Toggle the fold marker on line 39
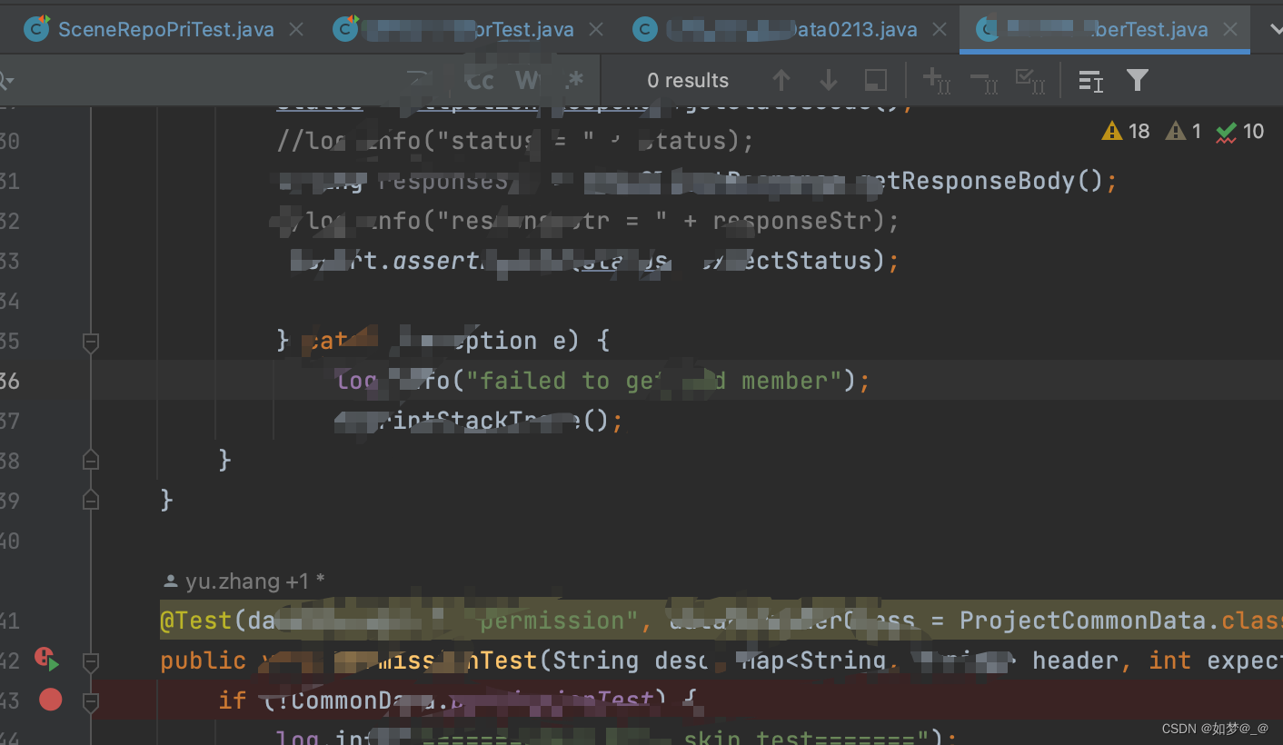The width and height of the screenshot is (1283, 745). point(90,501)
